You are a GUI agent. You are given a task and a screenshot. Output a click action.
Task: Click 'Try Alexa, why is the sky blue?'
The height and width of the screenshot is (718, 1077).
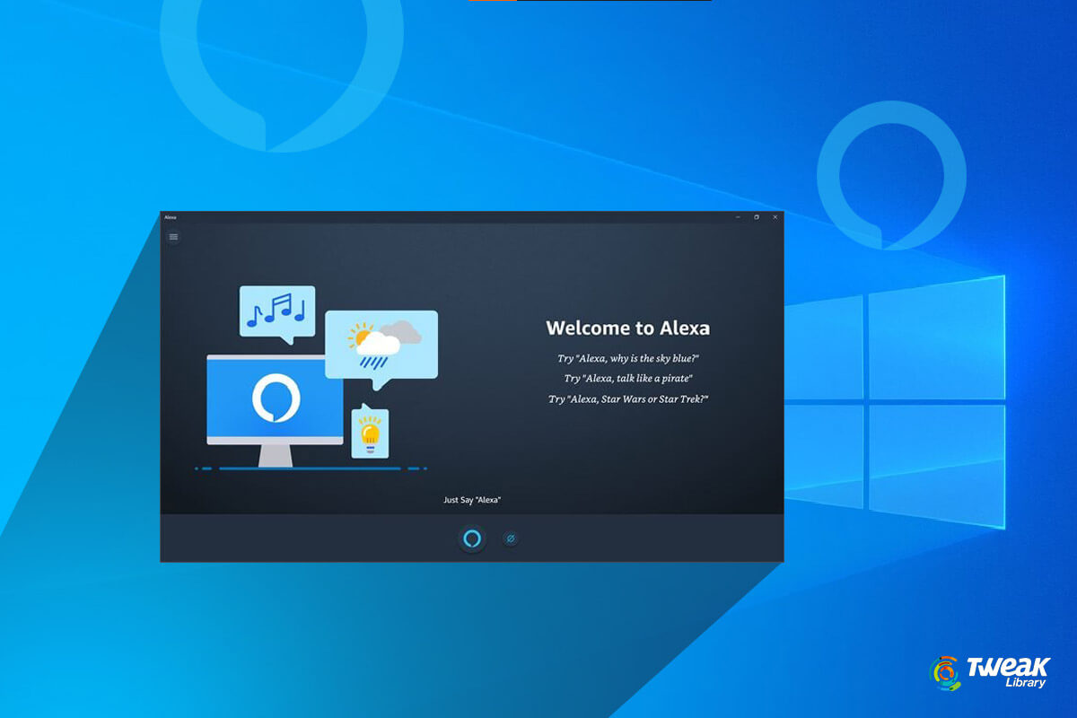(628, 357)
